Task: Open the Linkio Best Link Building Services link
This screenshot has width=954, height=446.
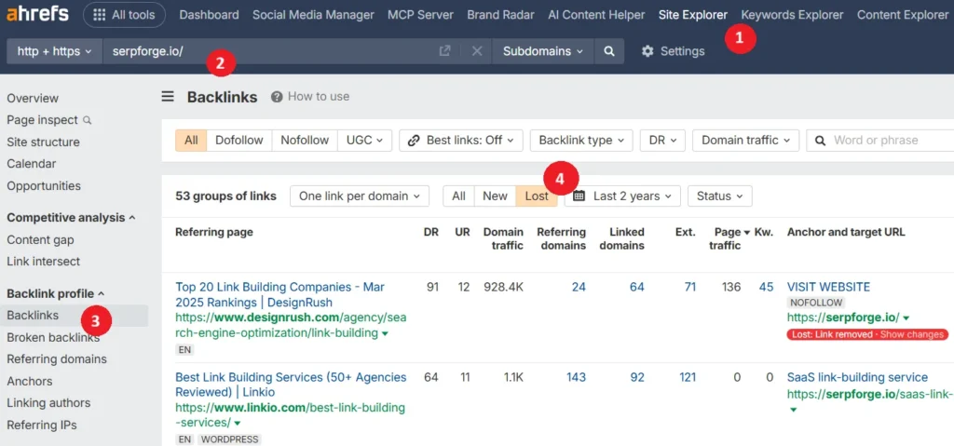Action: pos(291,385)
